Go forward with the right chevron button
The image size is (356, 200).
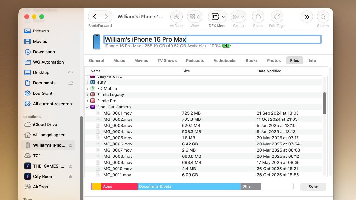pos(106,17)
